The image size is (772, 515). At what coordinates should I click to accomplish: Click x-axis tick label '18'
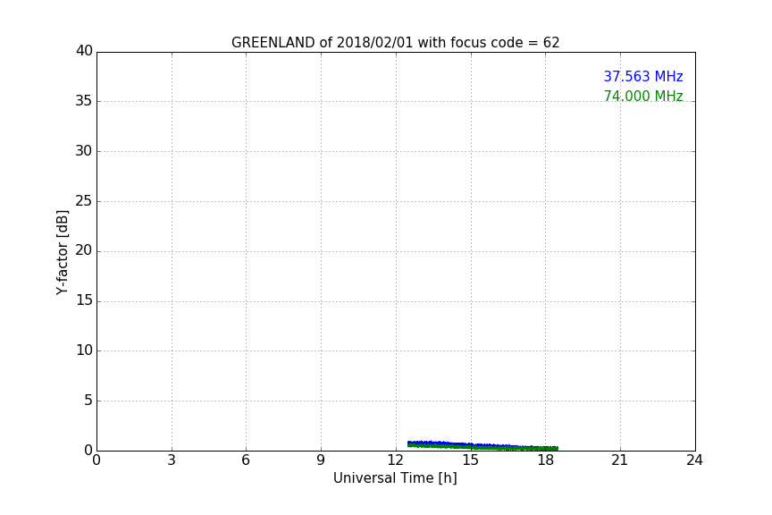pyautogui.click(x=545, y=460)
